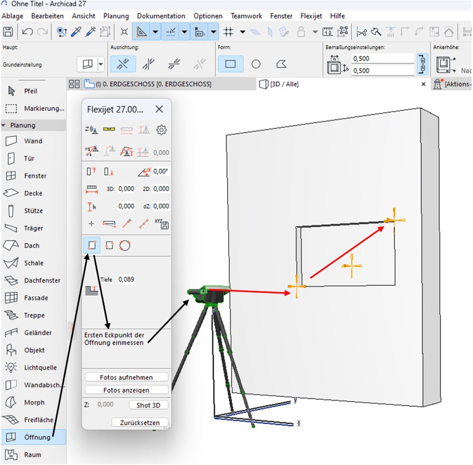Select the Stütze tool
This screenshot has width=473, height=465.
click(x=33, y=211)
